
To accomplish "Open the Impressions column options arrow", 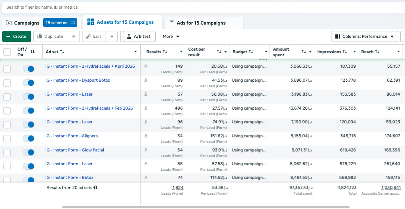I will pyautogui.click(x=355, y=52).
